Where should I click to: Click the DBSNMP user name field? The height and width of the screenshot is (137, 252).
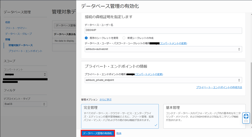(x=163, y=30)
